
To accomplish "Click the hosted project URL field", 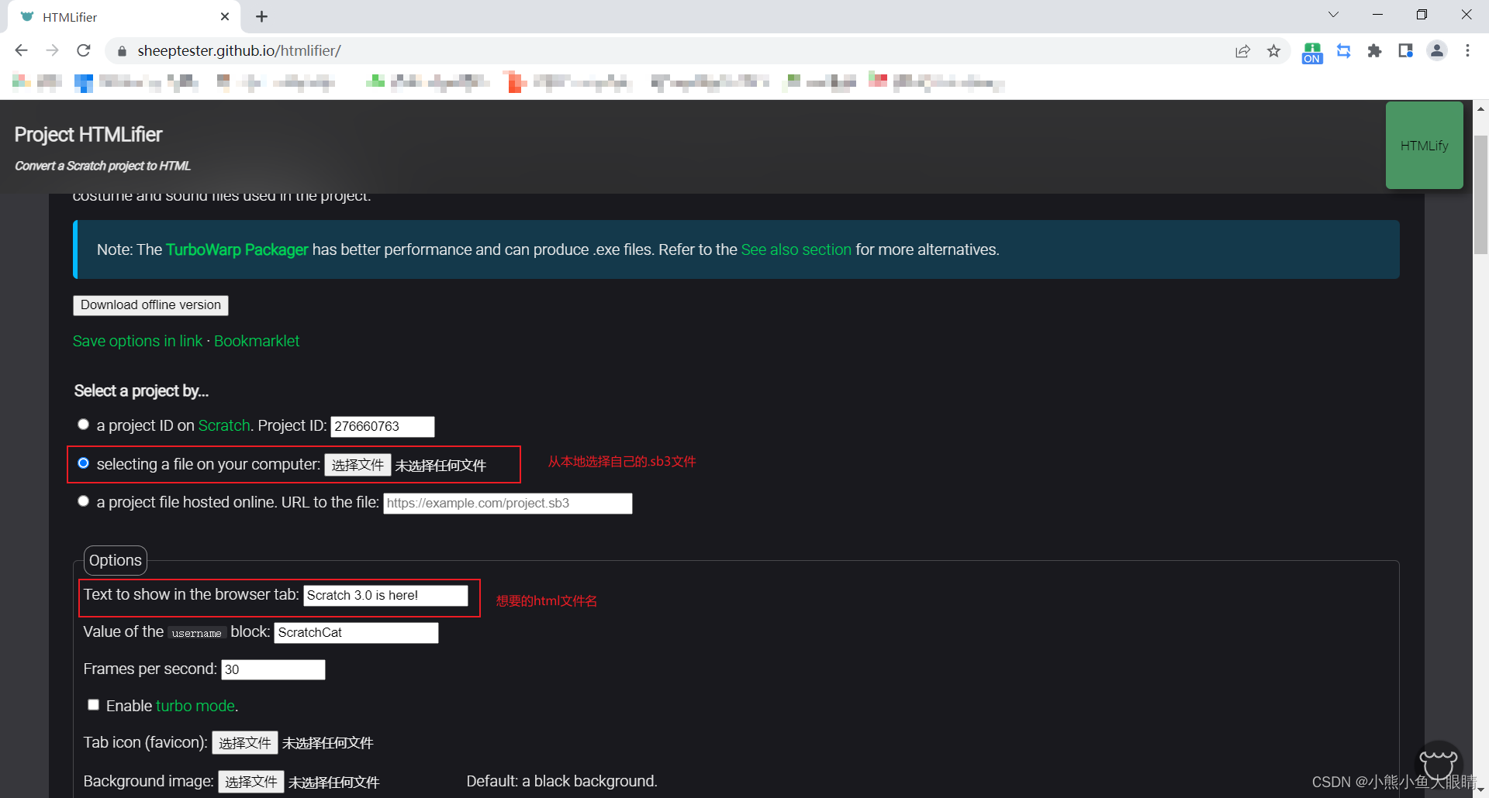I will 508,504.
